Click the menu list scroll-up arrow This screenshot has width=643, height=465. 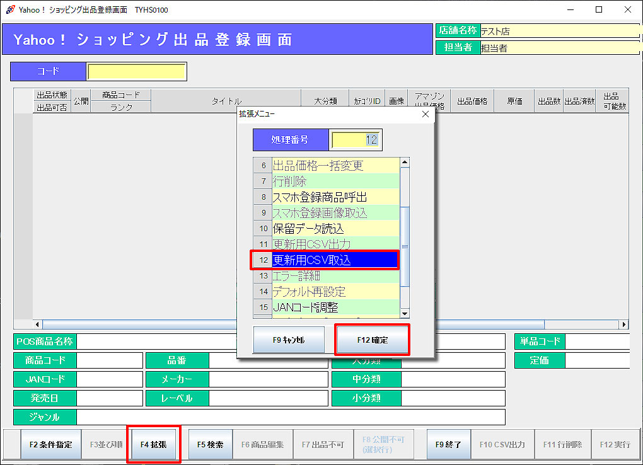click(x=405, y=163)
